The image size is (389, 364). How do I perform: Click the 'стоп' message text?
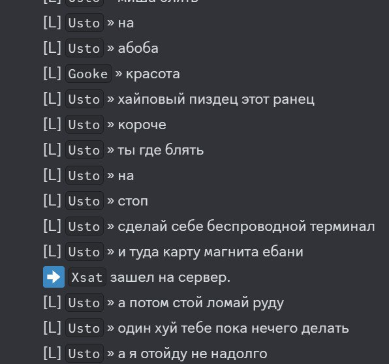(132, 201)
